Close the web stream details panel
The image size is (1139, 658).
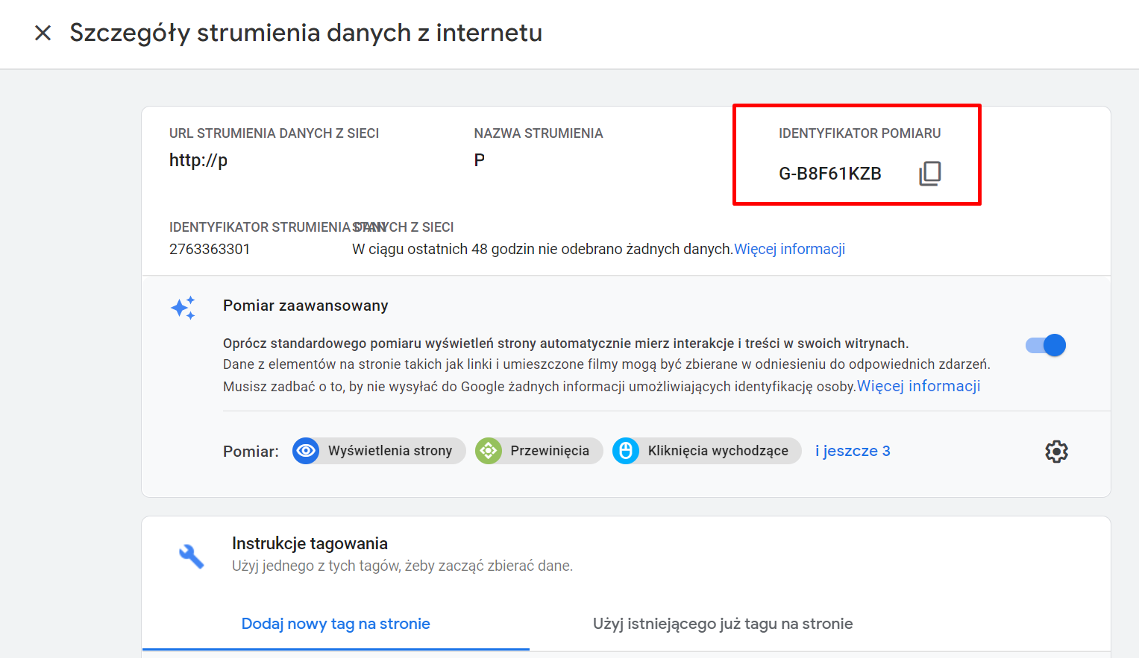click(43, 33)
